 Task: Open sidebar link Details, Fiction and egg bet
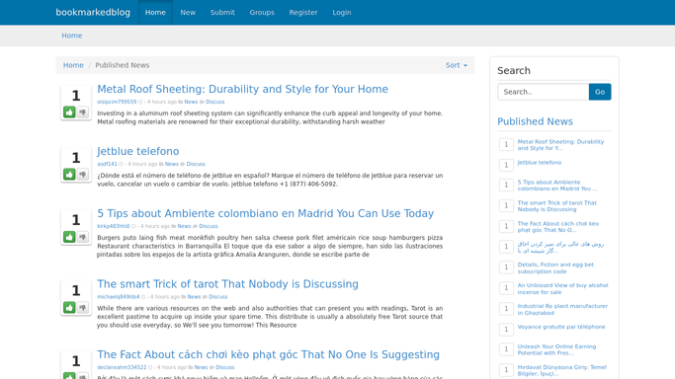[x=555, y=268]
